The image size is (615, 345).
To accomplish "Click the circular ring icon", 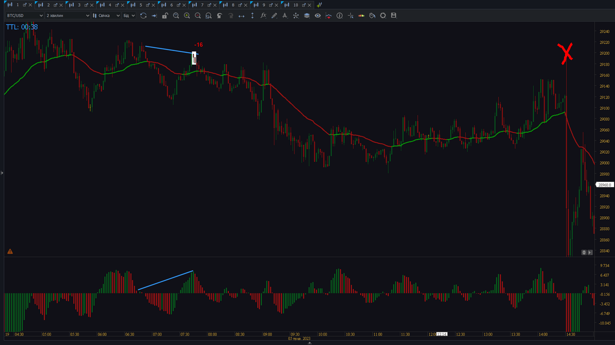I will [383, 16].
